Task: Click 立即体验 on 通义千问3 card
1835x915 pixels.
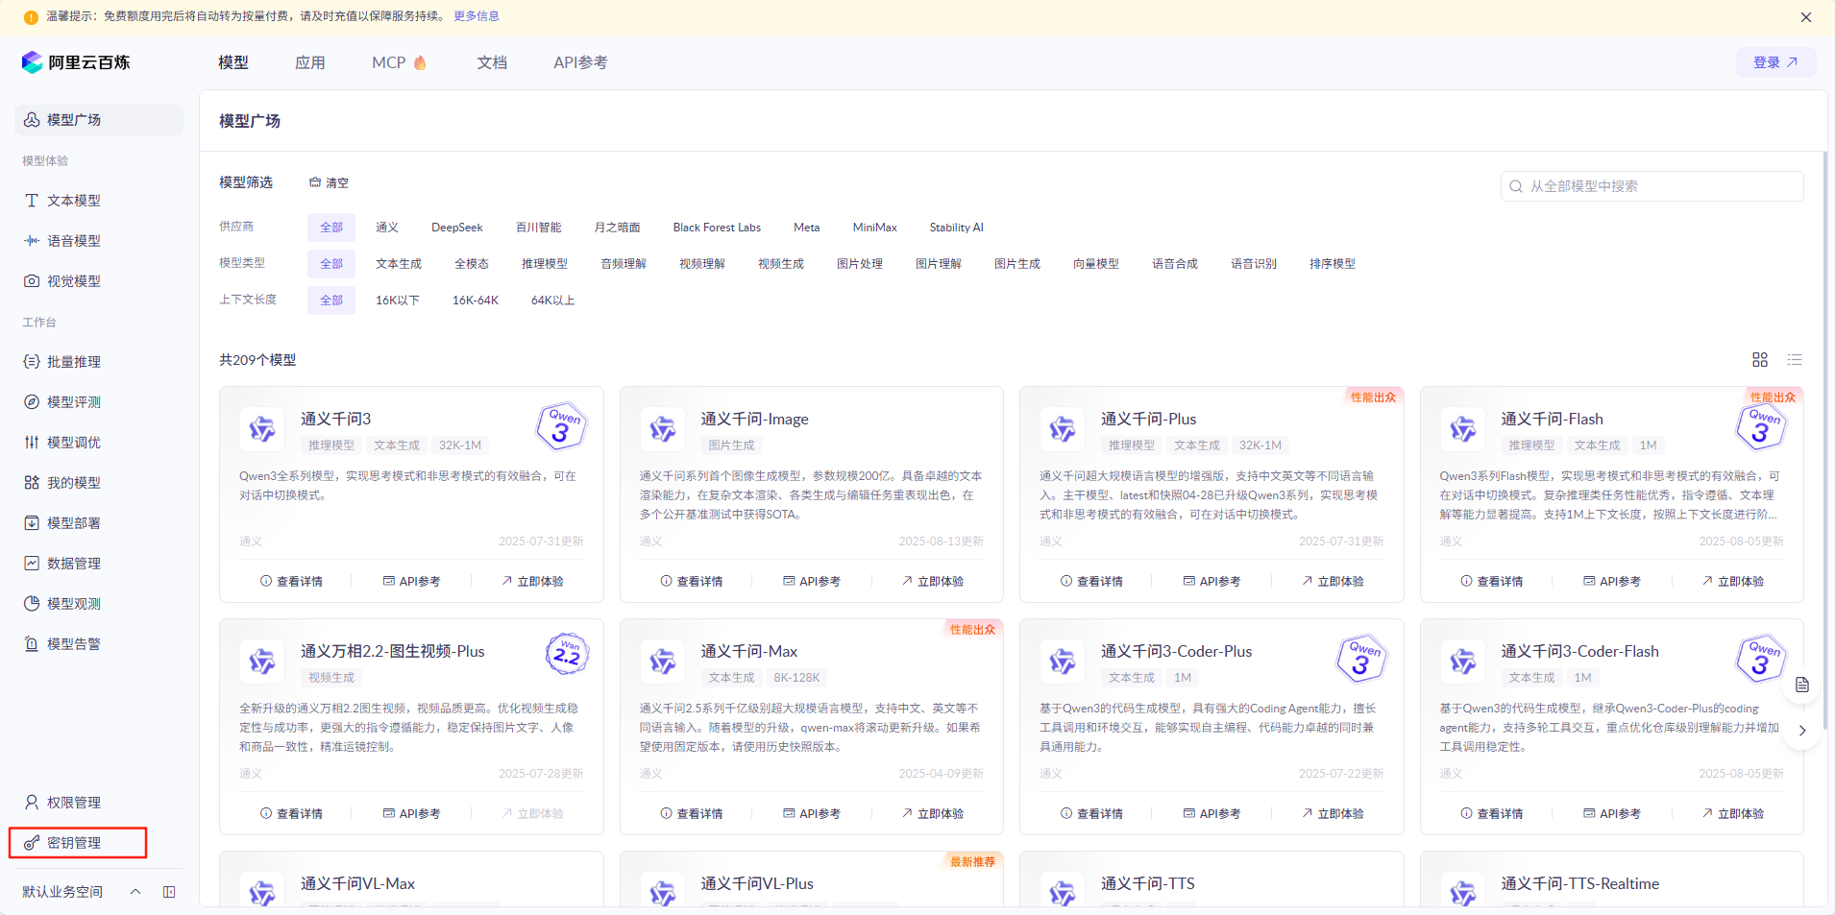Action: (532, 582)
